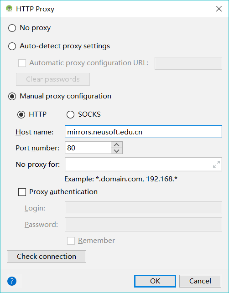Click the Host name input field
229x293 pixels.
(143, 132)
